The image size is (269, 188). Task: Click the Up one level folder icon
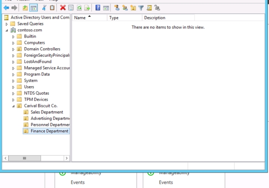point(25,8)
